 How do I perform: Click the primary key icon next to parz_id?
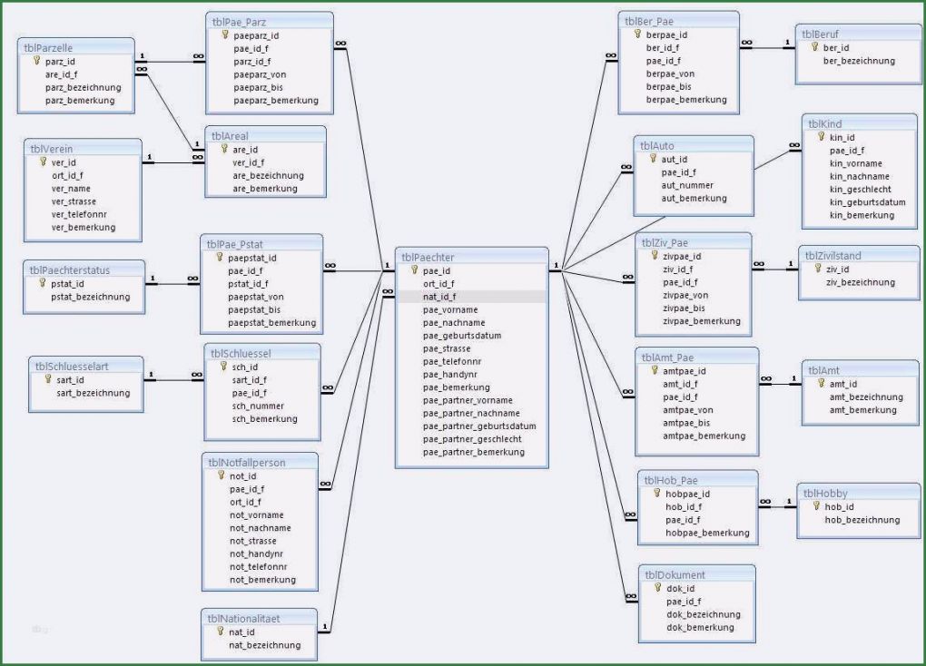(37, 62)
